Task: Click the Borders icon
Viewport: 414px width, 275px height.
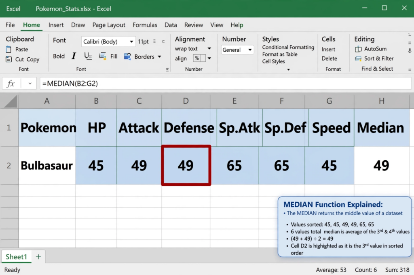Action: point(127,57)
